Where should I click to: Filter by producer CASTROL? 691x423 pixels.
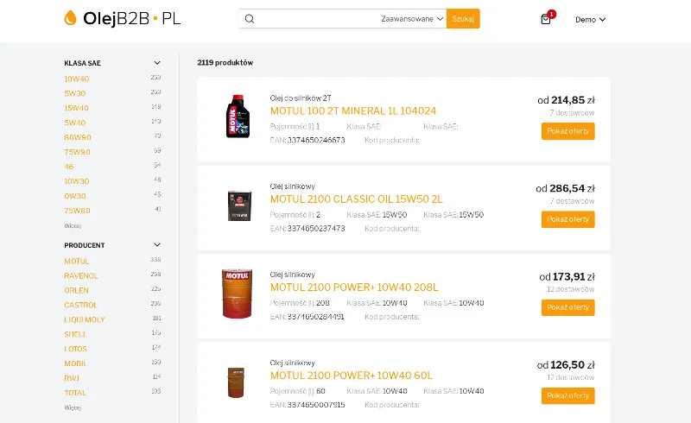tap(80, 305)
